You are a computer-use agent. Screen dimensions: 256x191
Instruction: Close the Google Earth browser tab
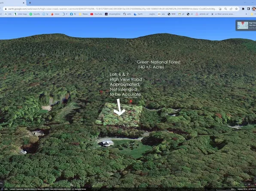coord(24,3)
